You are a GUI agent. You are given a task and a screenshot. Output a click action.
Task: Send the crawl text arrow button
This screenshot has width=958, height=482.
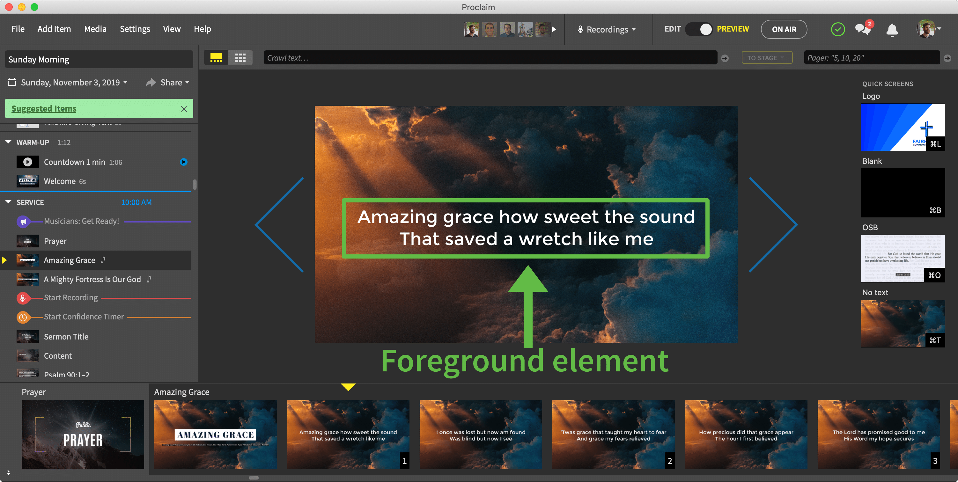(x=725, y=58)
